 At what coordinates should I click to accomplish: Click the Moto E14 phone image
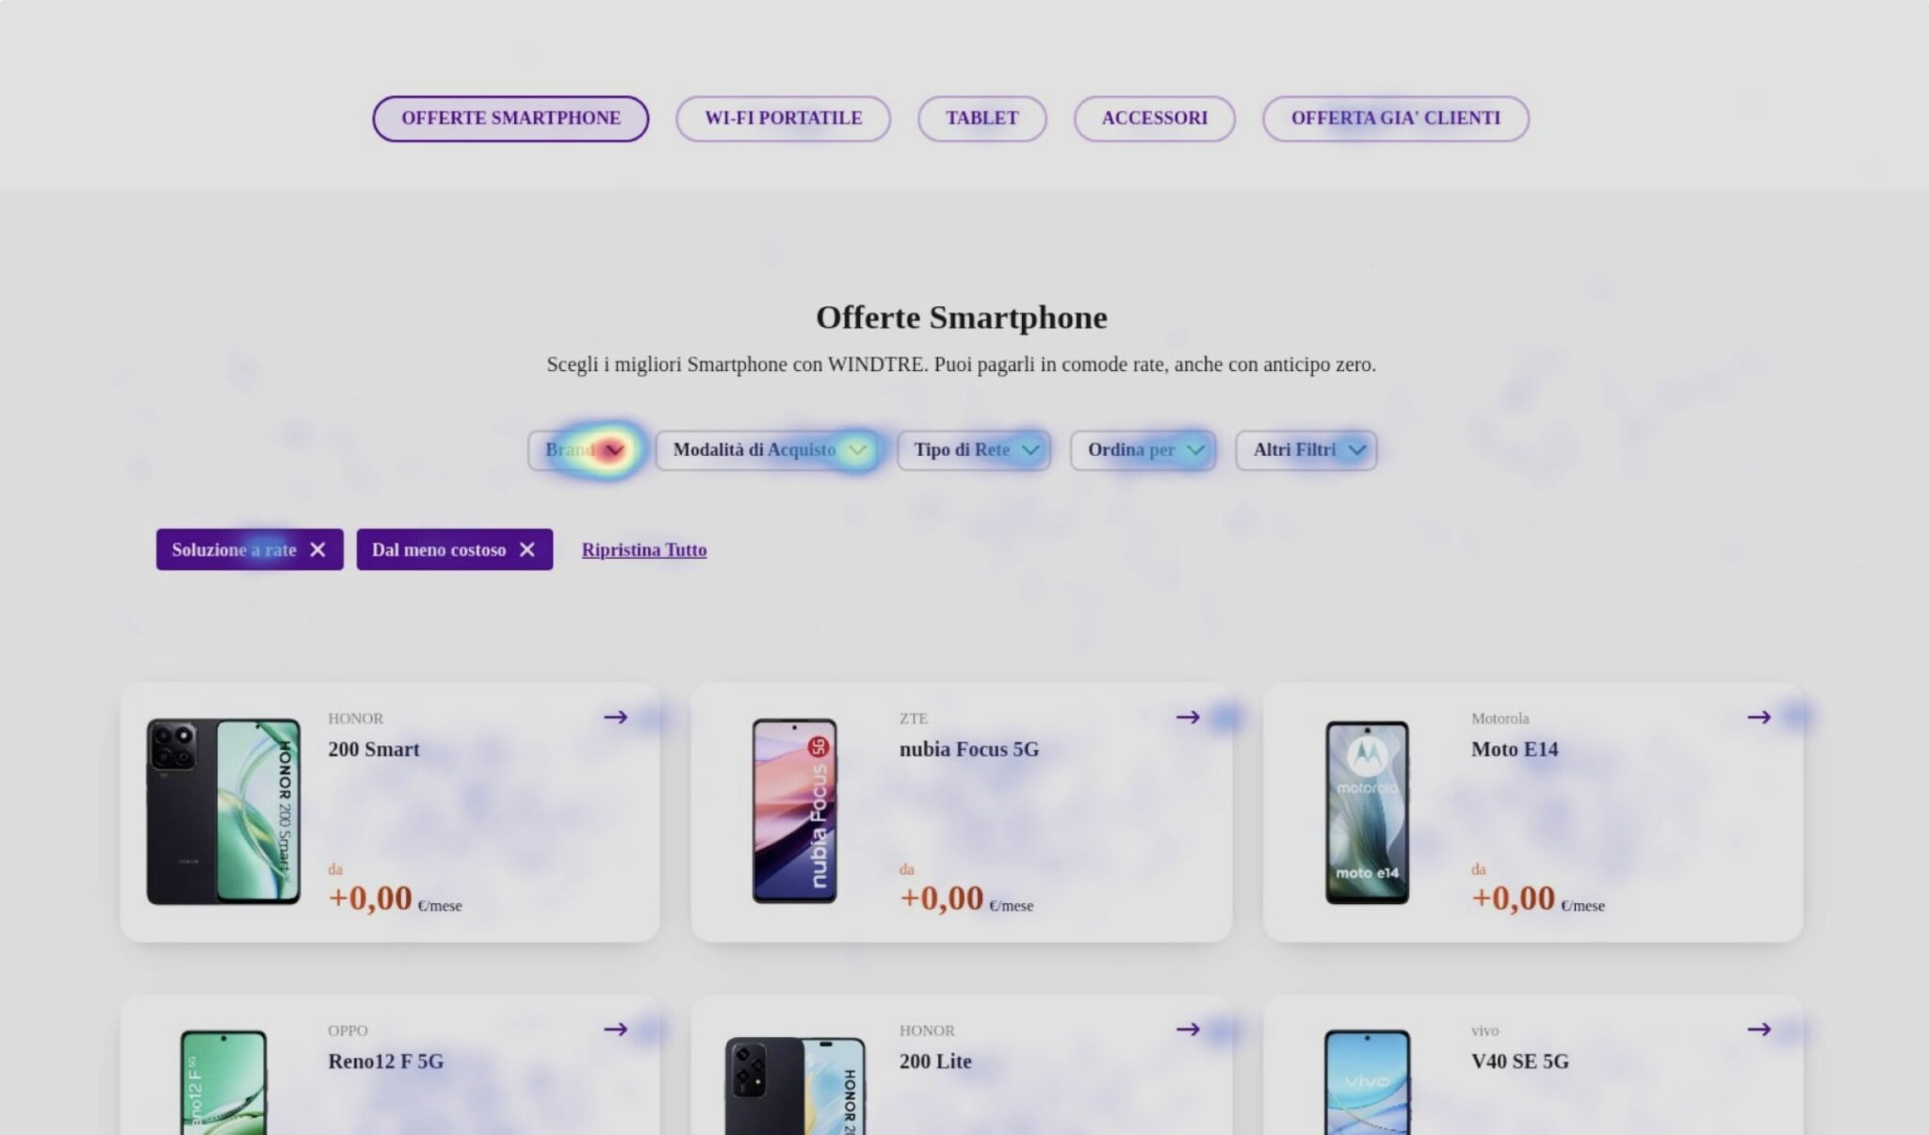1368,812
